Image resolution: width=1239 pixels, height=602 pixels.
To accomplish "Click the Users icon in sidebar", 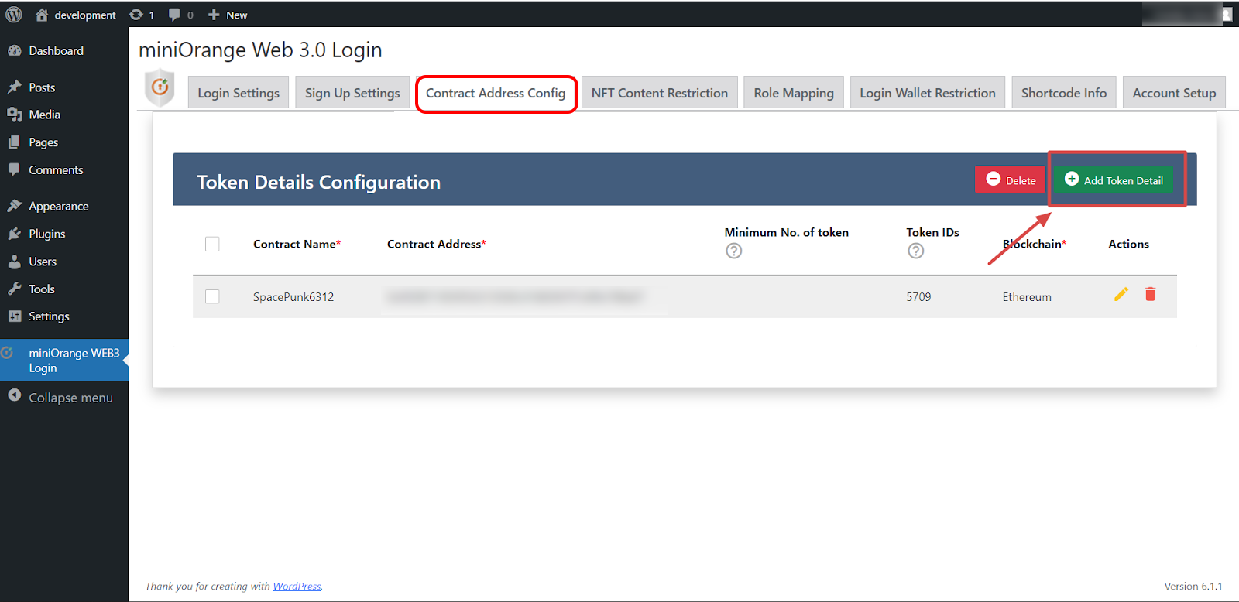I will pos(14,262).
